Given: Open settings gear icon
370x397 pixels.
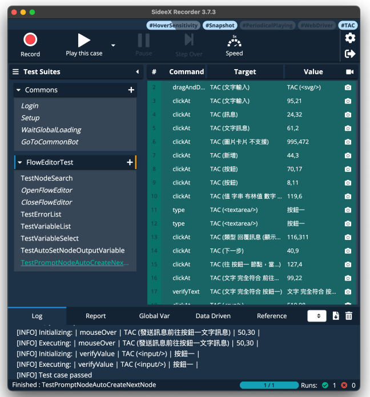Looking at the screenshot, I should click(x=350, y=38).
